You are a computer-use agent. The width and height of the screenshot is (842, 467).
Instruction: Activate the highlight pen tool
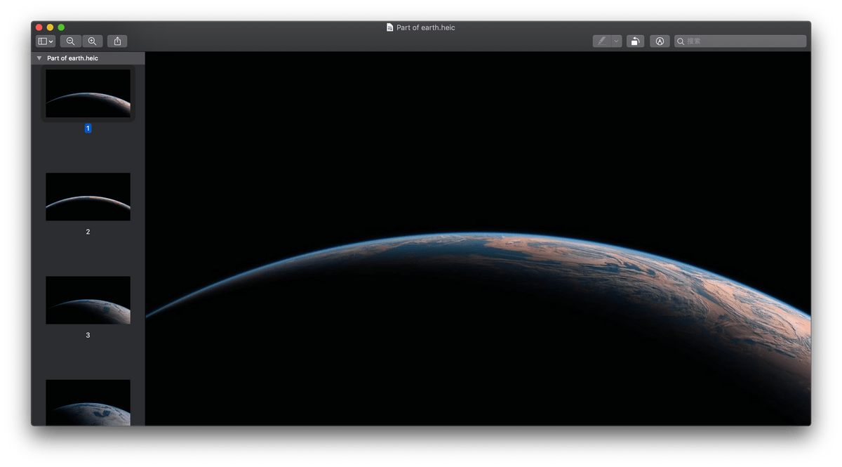click(x=601, y=41)
